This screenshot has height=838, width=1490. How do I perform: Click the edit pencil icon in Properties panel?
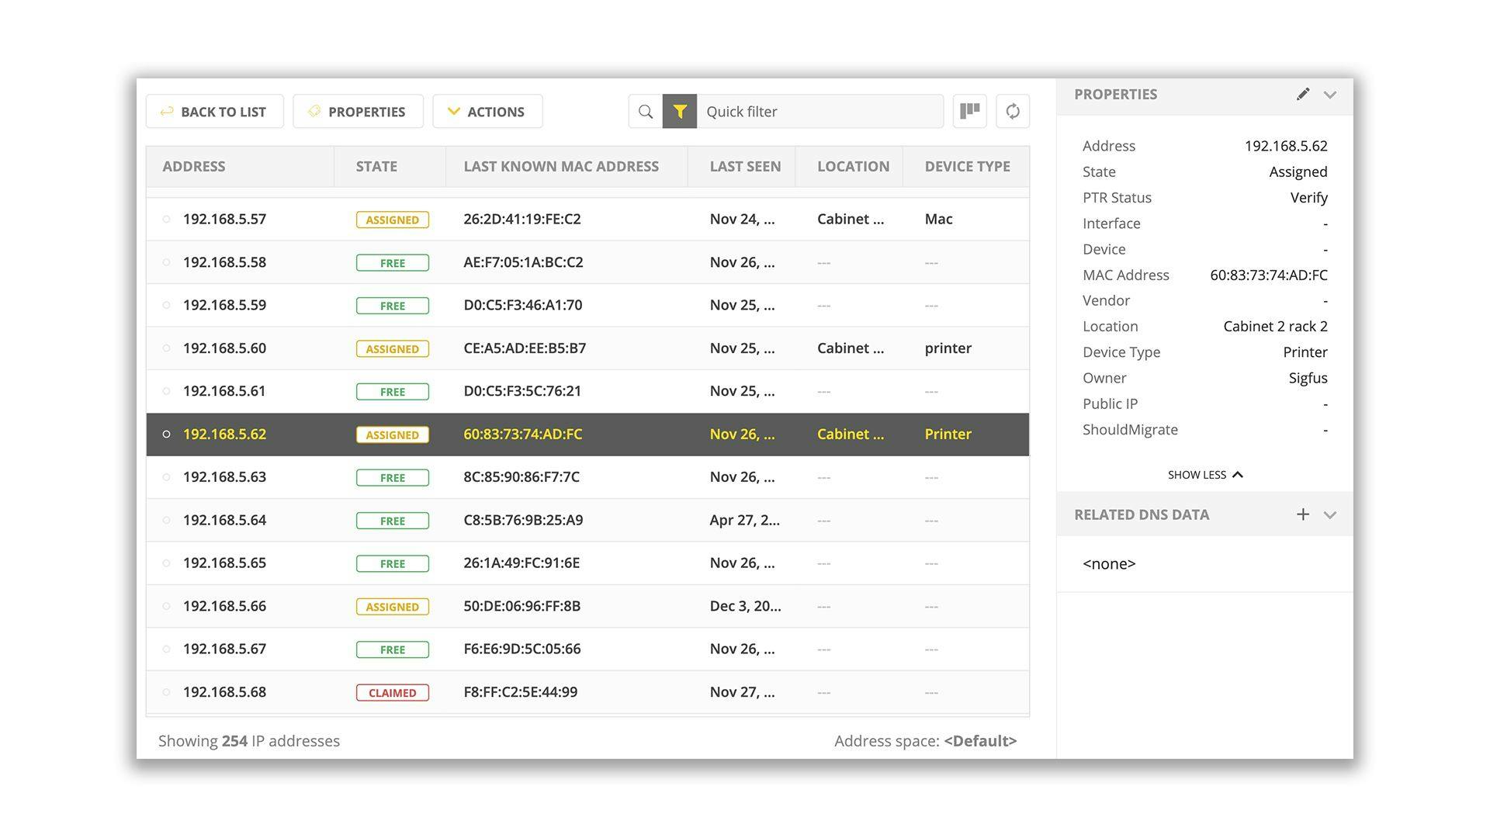(1301, 94)
